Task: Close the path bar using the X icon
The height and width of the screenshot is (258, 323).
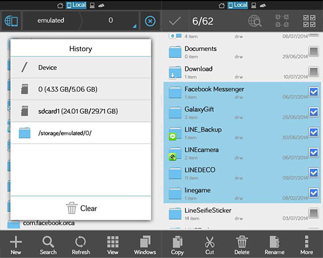Action: point(150,21)
